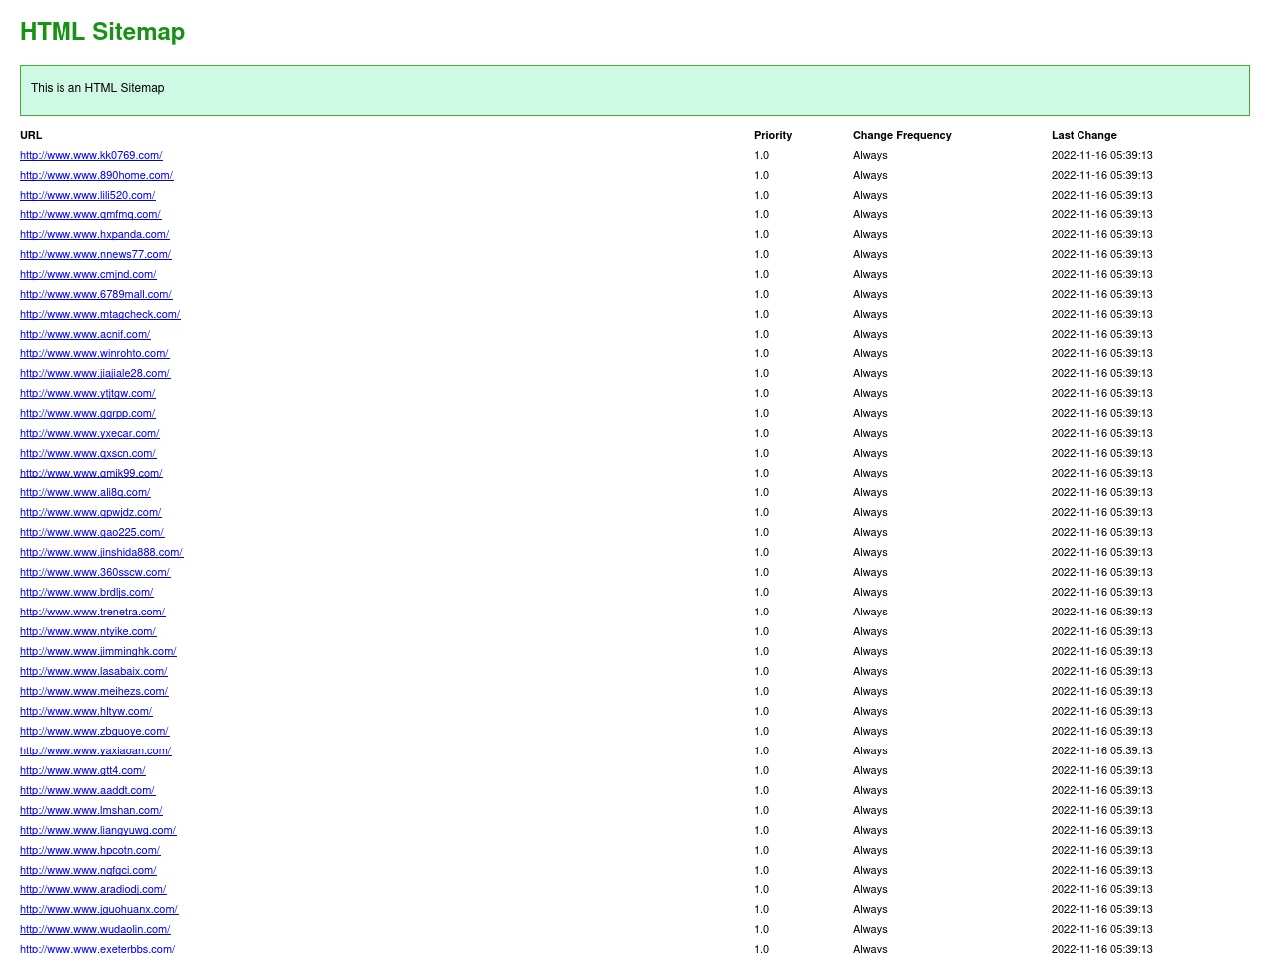Image resolution: width=1270 pixels, height=953 pixels.
Task: Click the 'URL' column header
Action: [x=31, y=135]
